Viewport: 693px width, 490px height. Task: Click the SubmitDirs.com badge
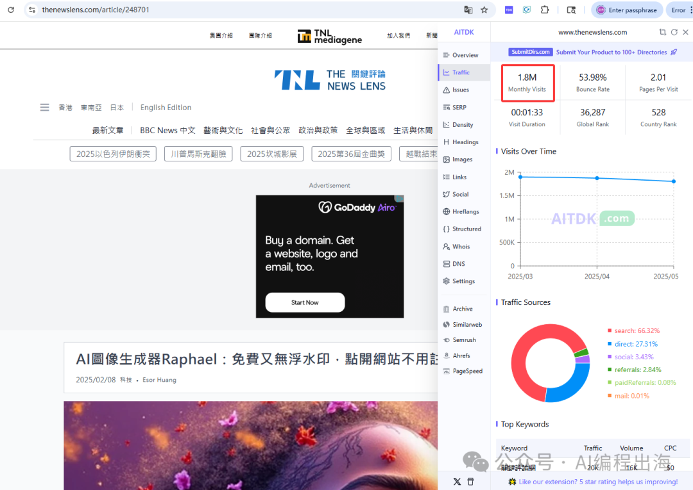coord(531,52)
